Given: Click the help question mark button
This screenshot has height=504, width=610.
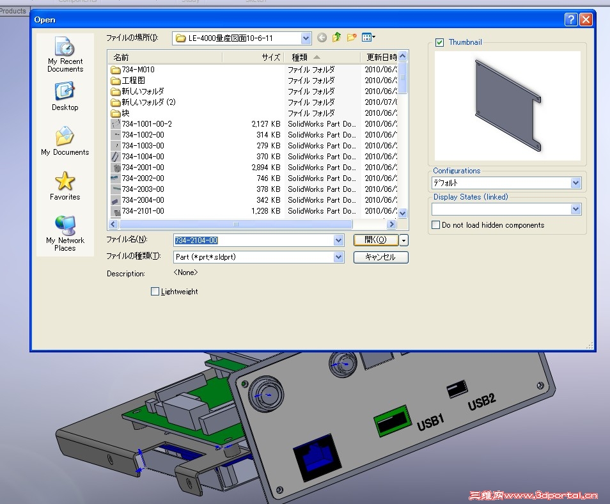Looking at the screenshot, I should point(571,19).
